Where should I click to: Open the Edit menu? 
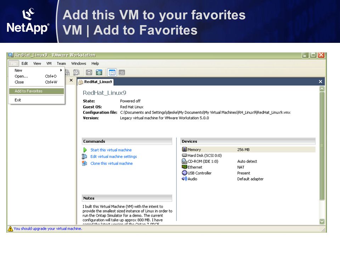[x=24, y=63]
